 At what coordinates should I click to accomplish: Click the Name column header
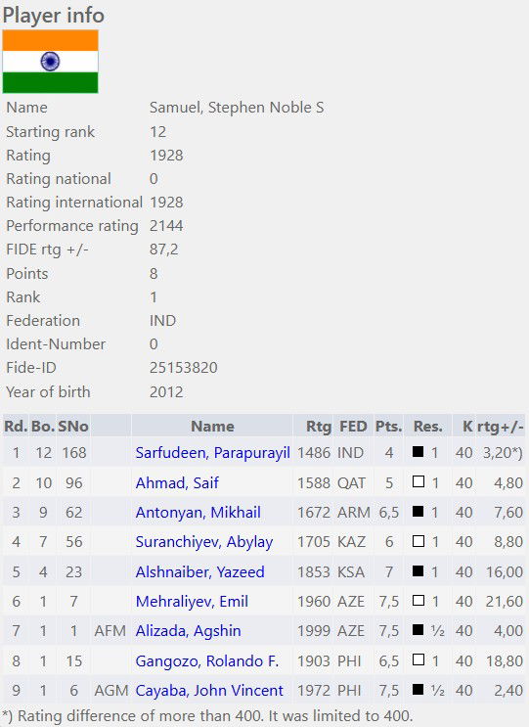pyautogui.click(x=212, y=426)
